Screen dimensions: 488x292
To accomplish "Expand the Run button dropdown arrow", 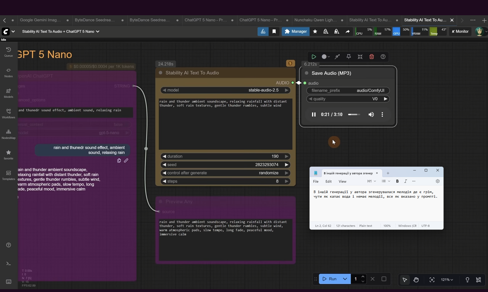I will [345, 279].
